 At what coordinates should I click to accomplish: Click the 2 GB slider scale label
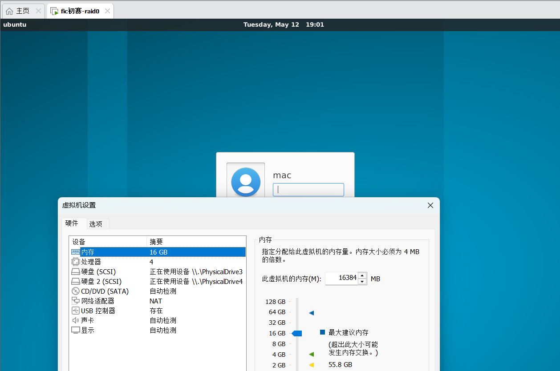(x=279, y=365)
